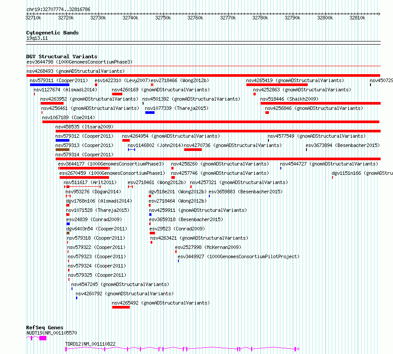Click nsv953276 Dogan2014 label
This screenshot has height=354, width=393.
93,192
